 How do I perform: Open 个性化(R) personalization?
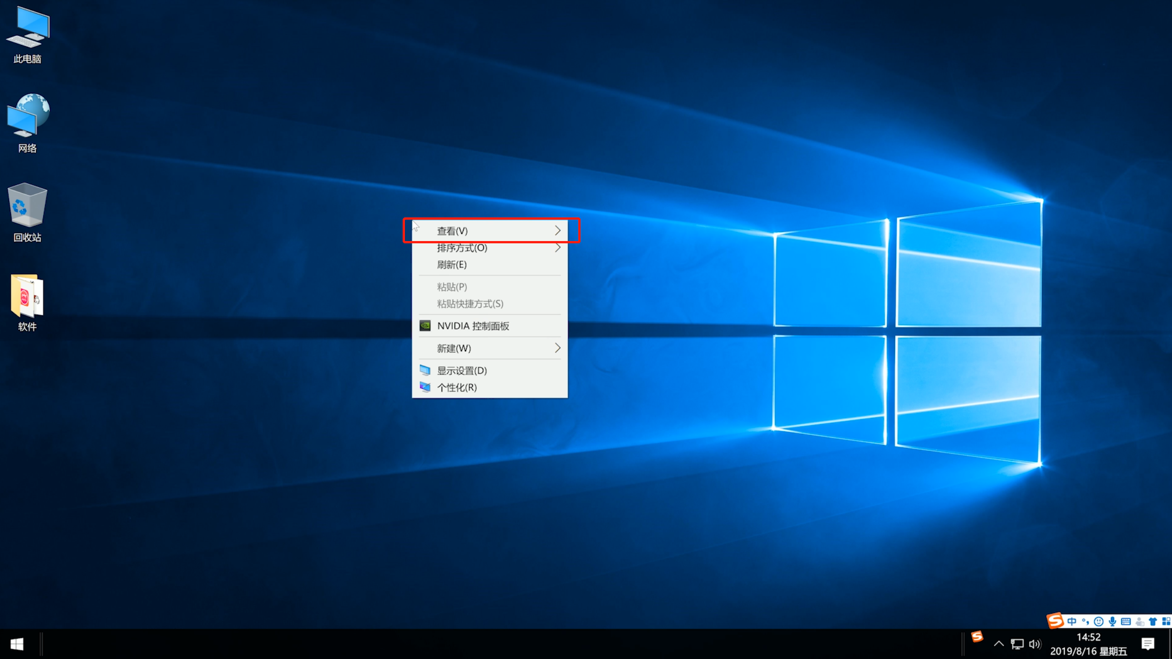490,387
